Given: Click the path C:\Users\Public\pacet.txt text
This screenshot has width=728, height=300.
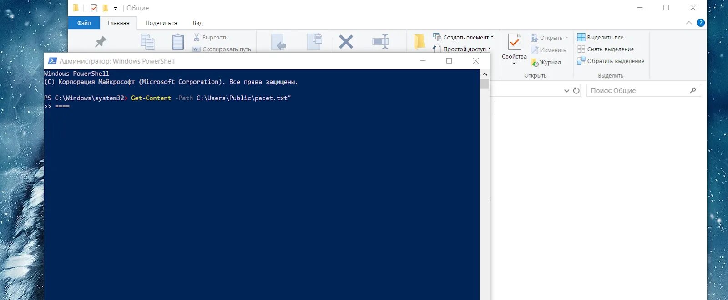Looking at the screenshot, I should click(243, 98).
